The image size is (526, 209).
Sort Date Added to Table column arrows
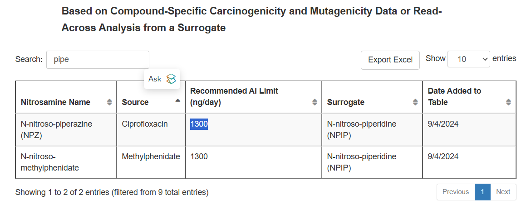coord(509,102)
